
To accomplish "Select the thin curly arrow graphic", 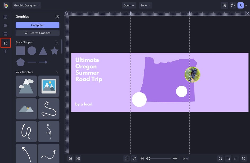I will (49, 131).
